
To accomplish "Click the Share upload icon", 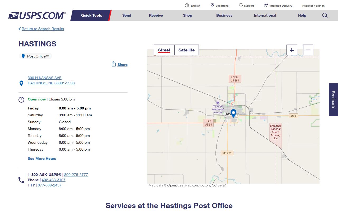I will pyautogui.click(x=114, y=64).
